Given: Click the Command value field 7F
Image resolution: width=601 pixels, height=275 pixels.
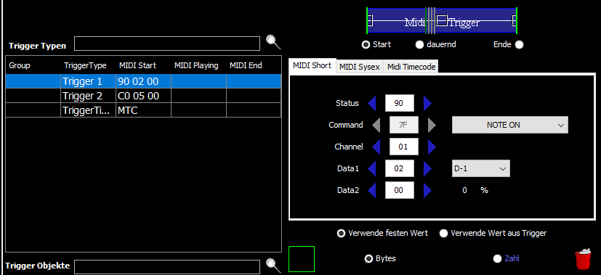Looking at the screenshot, I should coord(404,125).
